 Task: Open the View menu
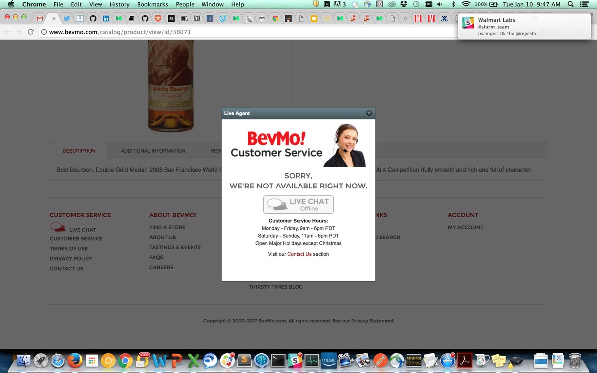coord(96,4)
